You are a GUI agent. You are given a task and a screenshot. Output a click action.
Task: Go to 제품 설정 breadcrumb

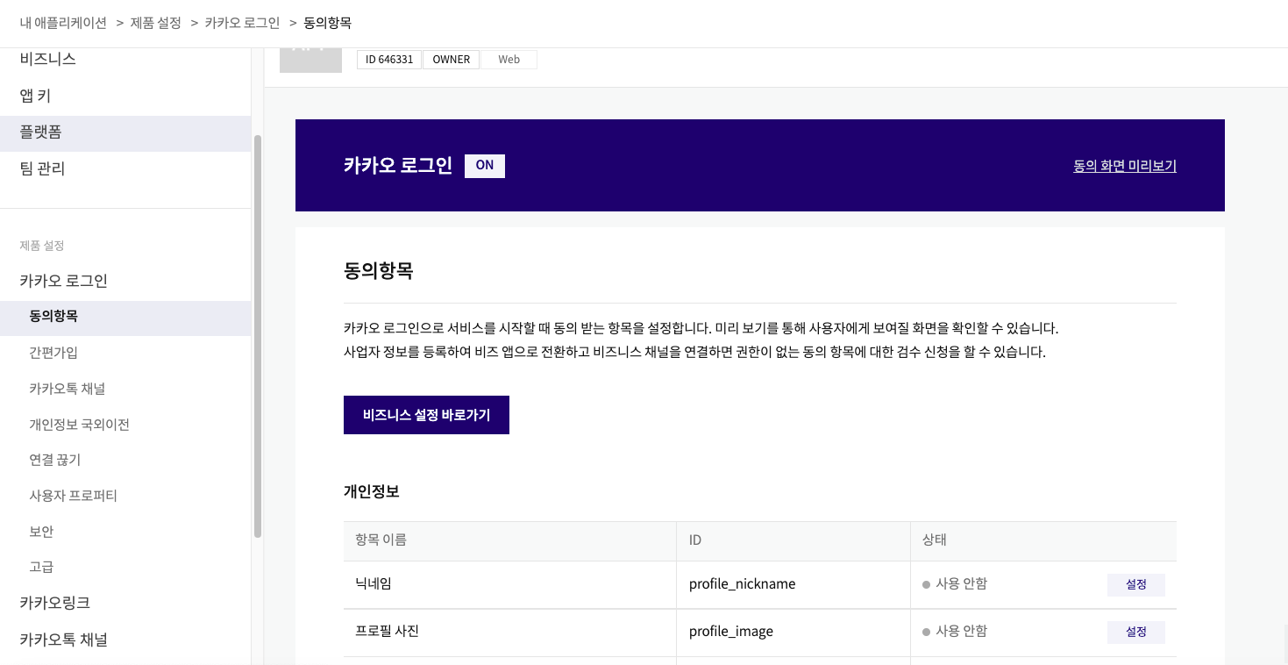pos(155,23)
